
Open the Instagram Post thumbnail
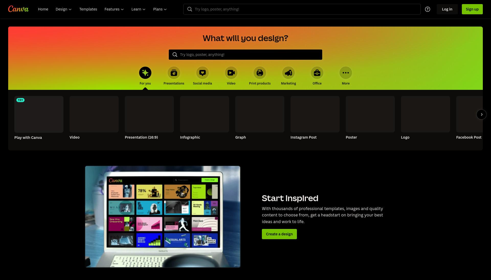coord(315,114)
